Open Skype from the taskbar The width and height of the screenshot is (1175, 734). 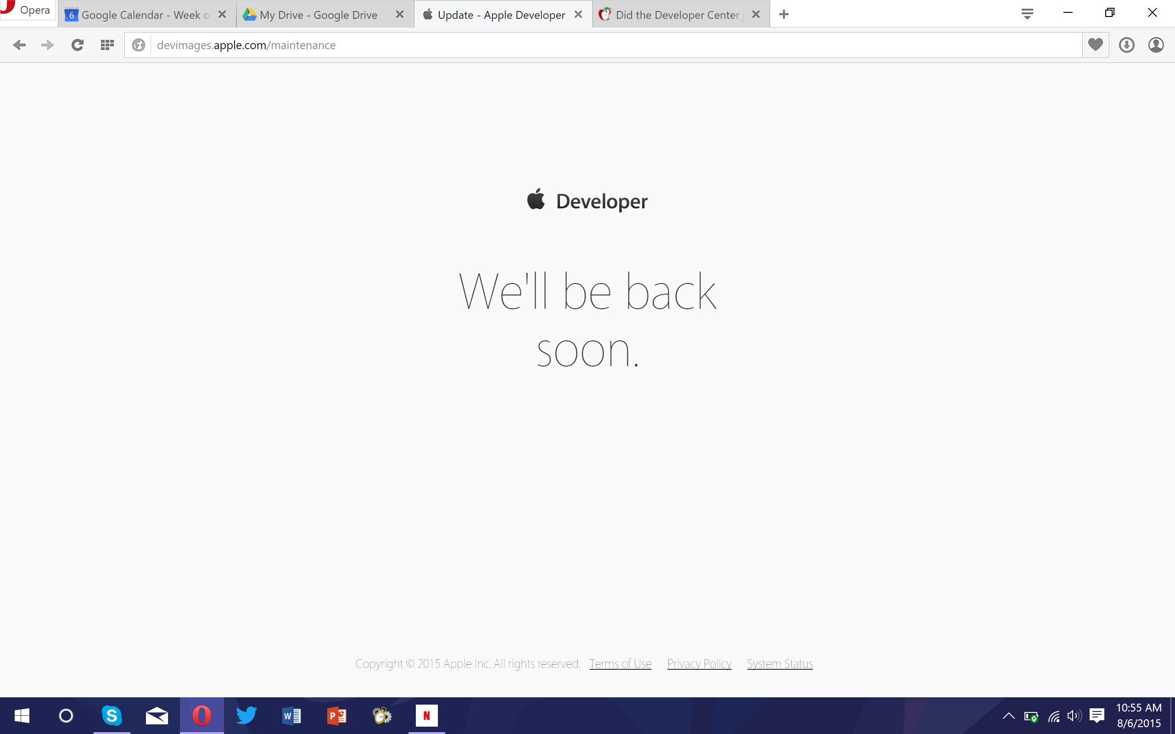coord(112,716)
